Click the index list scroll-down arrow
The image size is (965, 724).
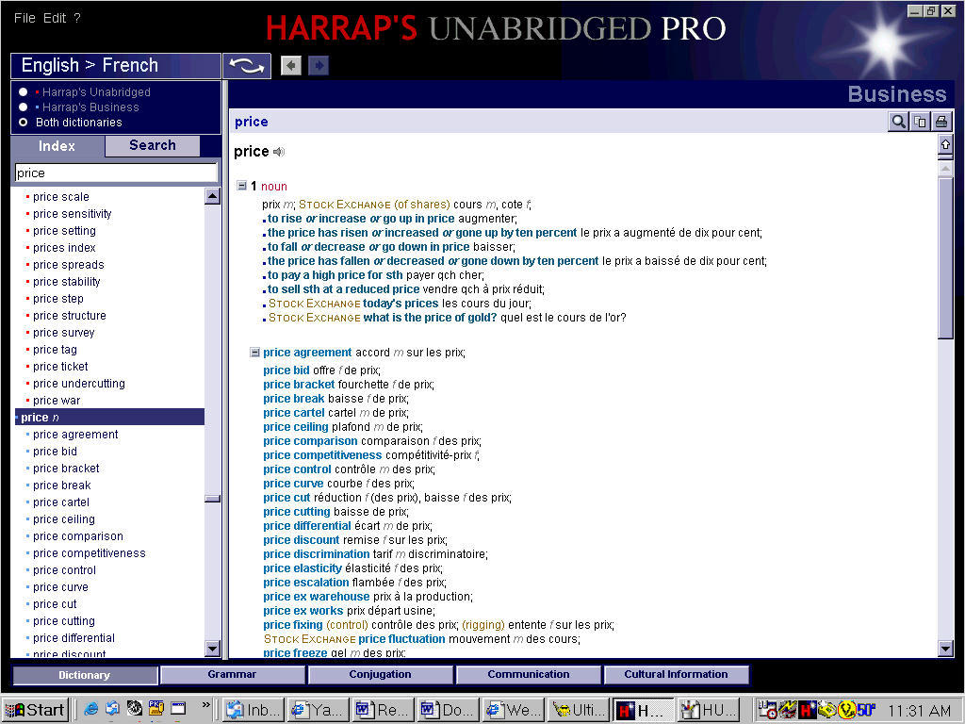pos(212,648)
